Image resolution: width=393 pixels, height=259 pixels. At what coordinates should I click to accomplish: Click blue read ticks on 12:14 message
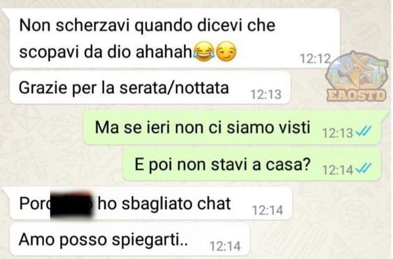pos(364,168)
